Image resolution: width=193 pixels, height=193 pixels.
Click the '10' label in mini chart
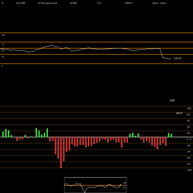click(x=124, y=183)
